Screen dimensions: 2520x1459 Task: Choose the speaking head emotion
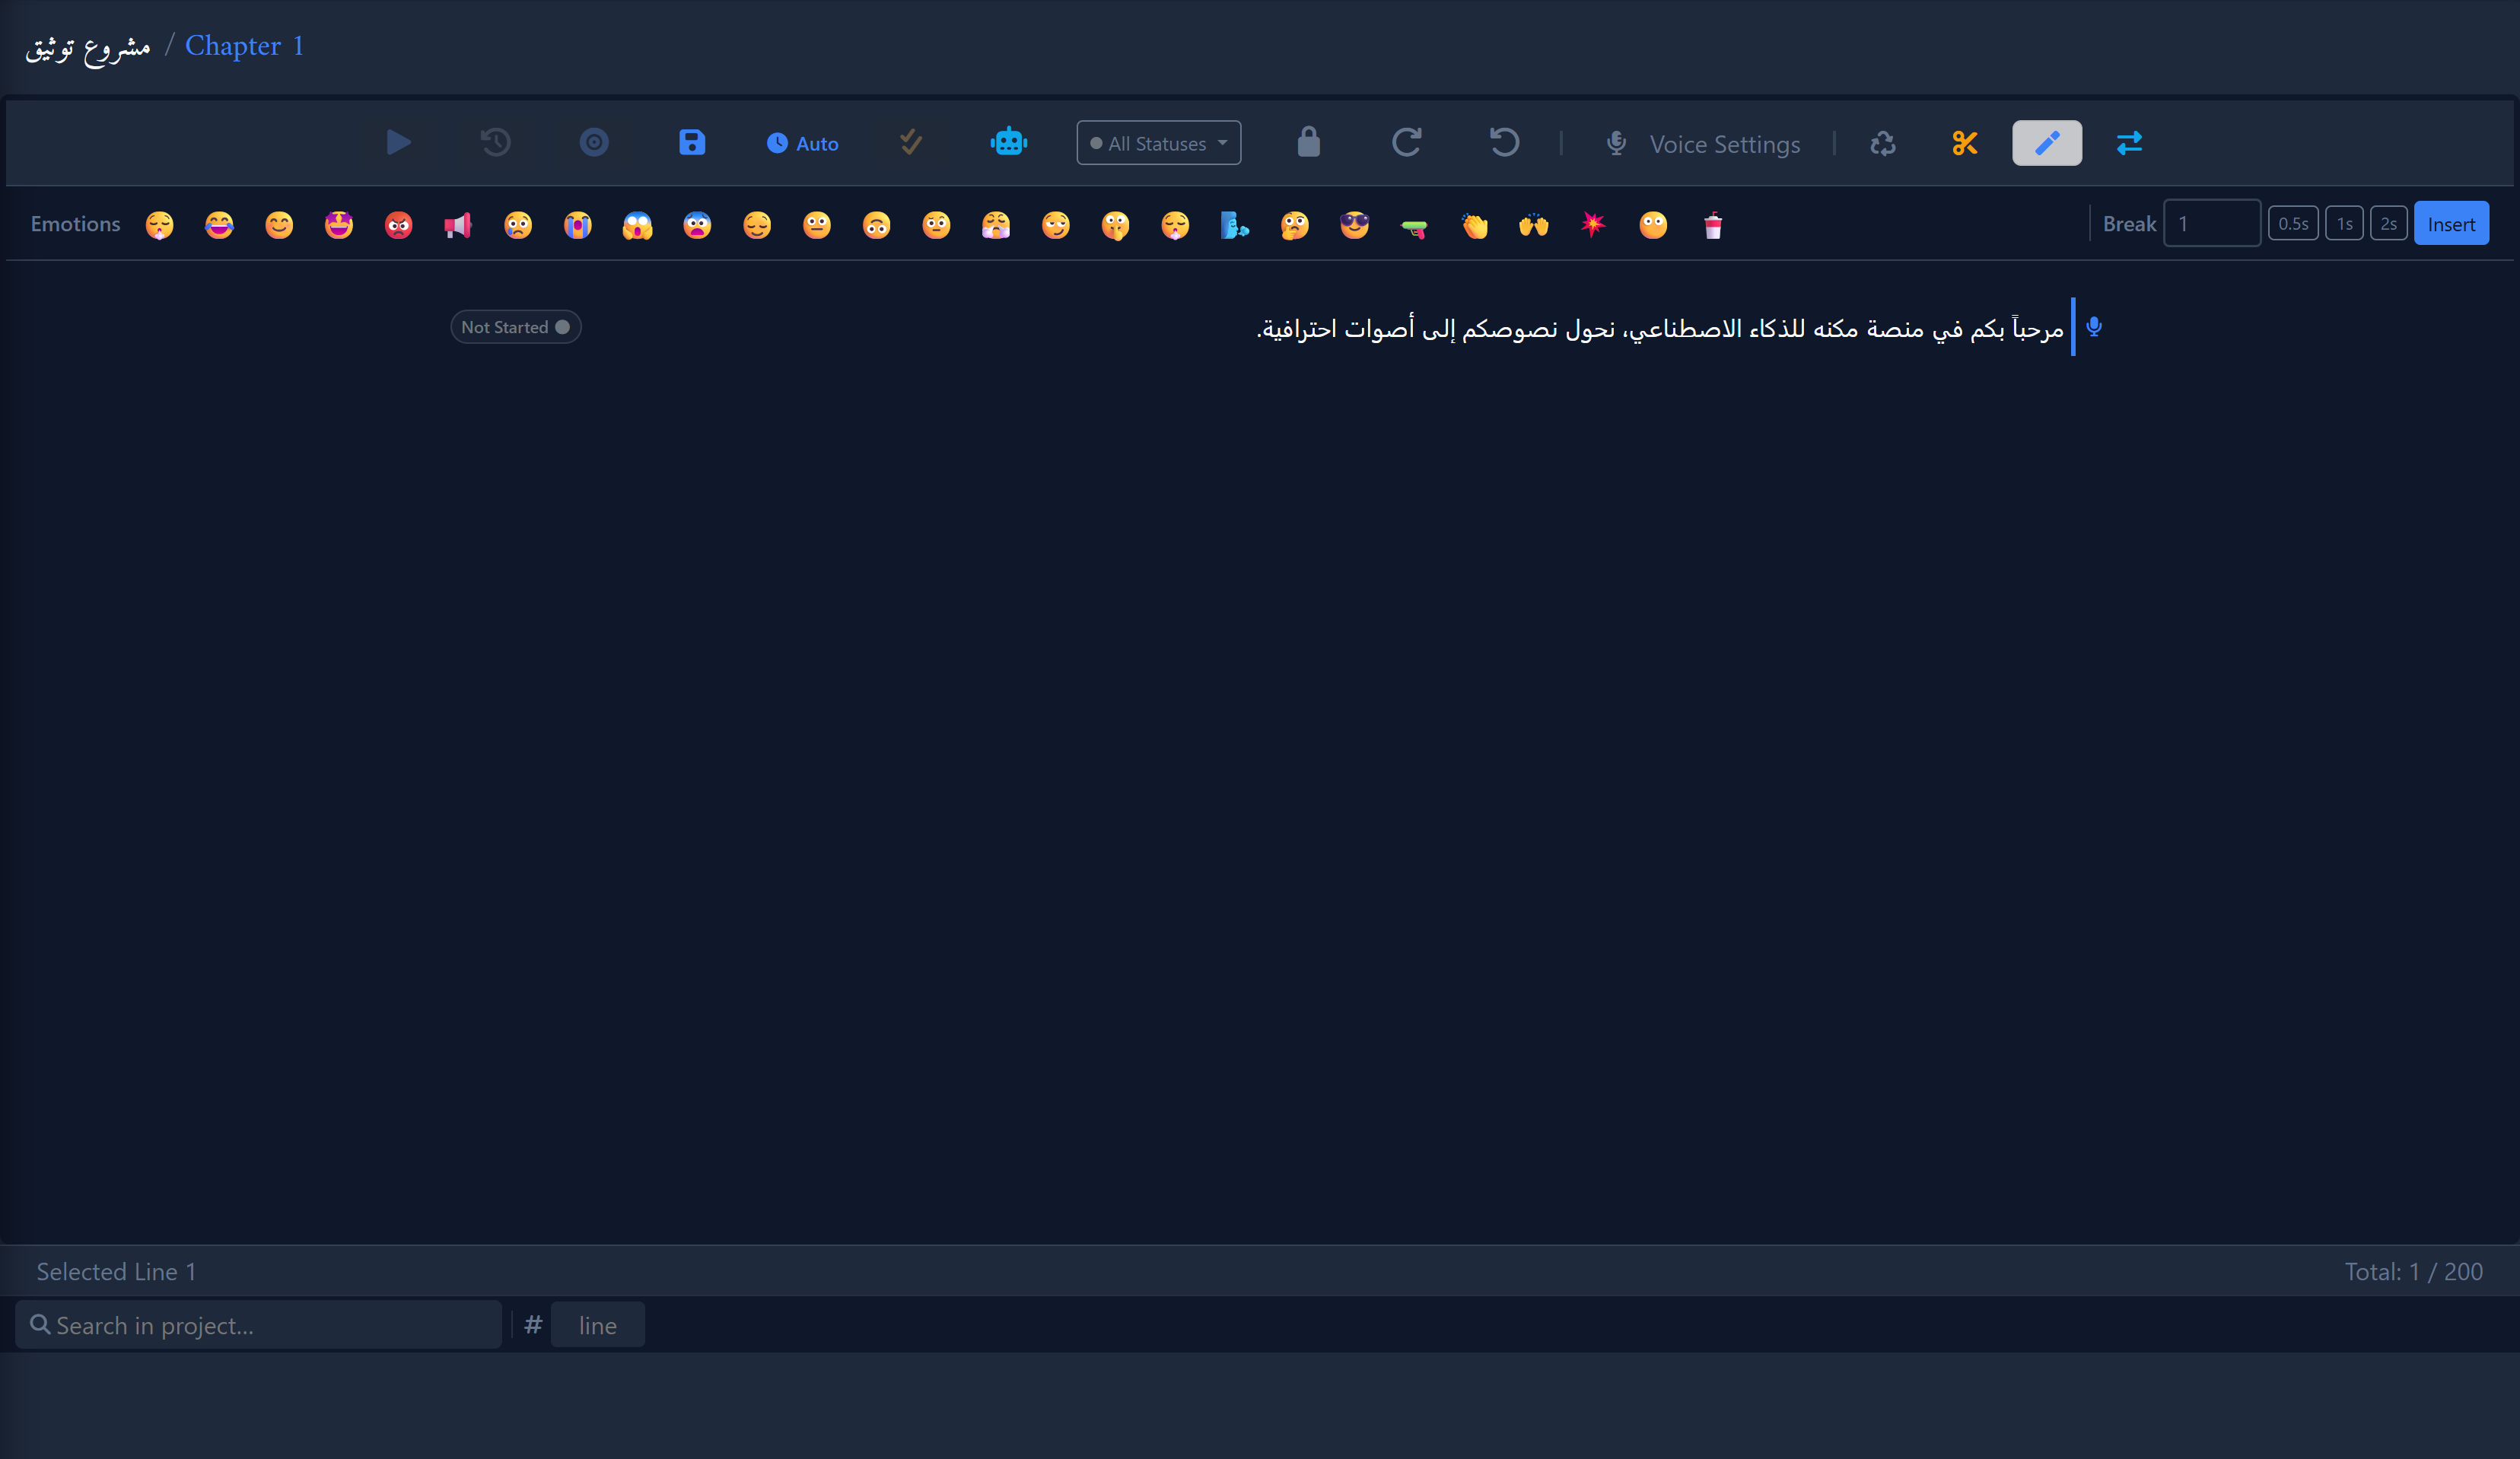pyautogui.click(x=1235, y=225)
